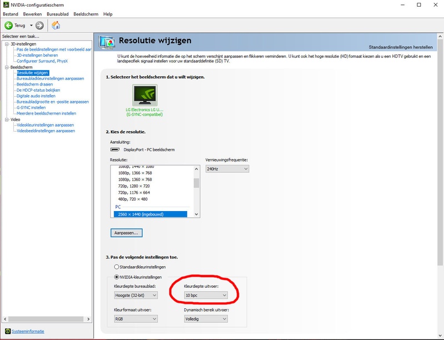444x340 pixels.
Task: Open the Bewerken menu
Action: [32, 14]
